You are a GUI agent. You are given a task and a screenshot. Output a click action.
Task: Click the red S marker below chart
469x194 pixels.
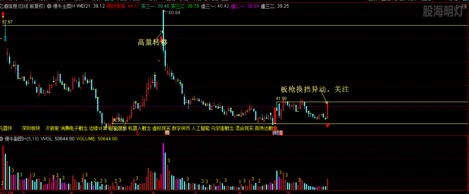pos(137,133)
